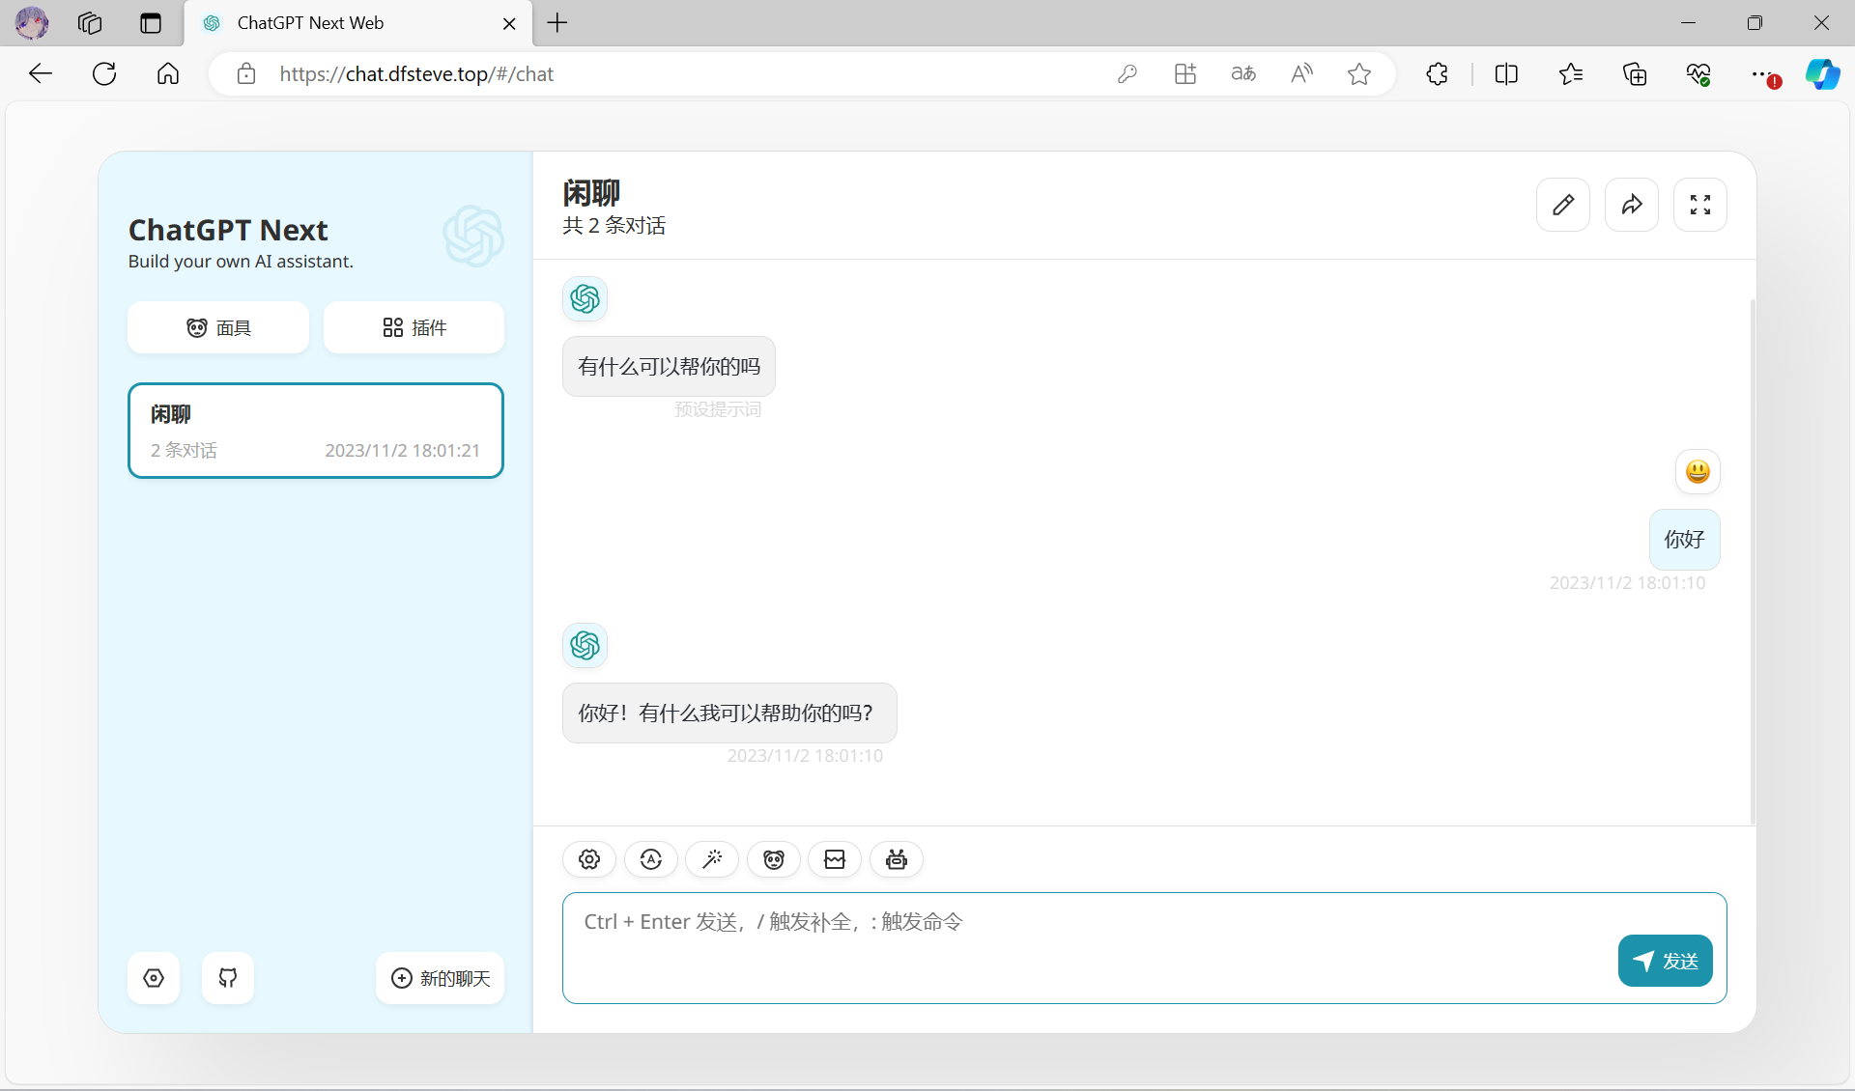Screen dimensions: 1855x1091
Task: Go back with the browser back arrow
Action: pyautogui.click(x=41, y=73)
